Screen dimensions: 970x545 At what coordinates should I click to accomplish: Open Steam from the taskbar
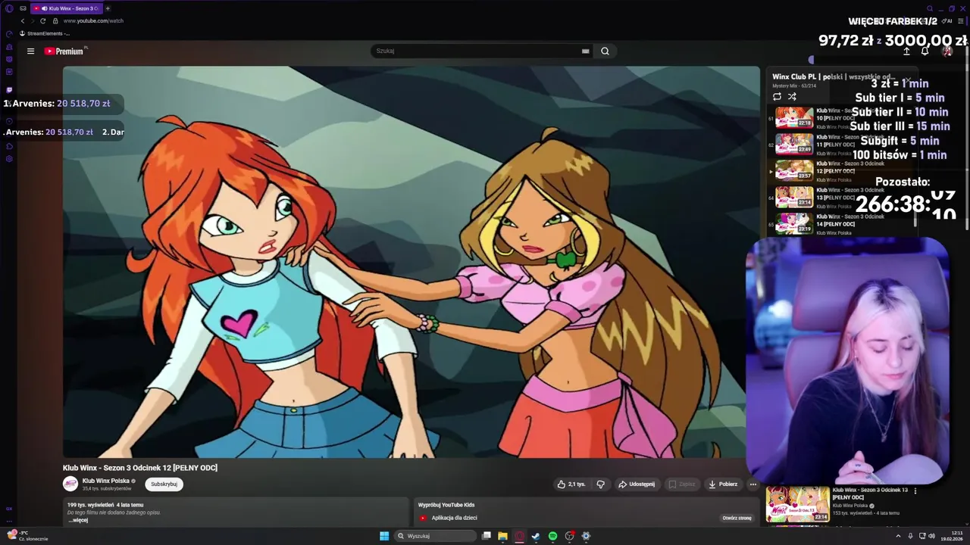pyautogui.click(x=536, y=536)
